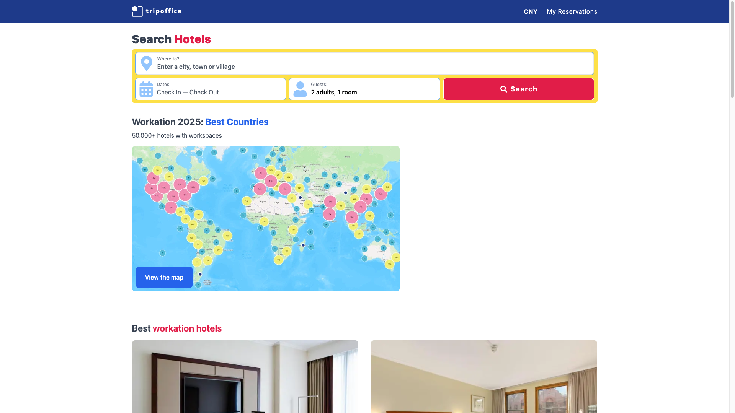
Task: Click the 'Best Countries' heading link
Action: tap(237, 122)
